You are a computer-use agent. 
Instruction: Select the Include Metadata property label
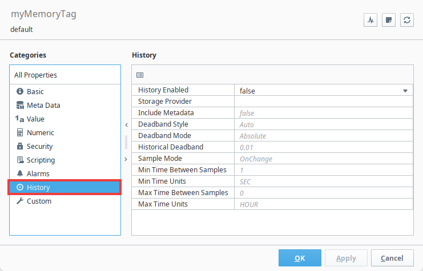click(x=166, y=113)
